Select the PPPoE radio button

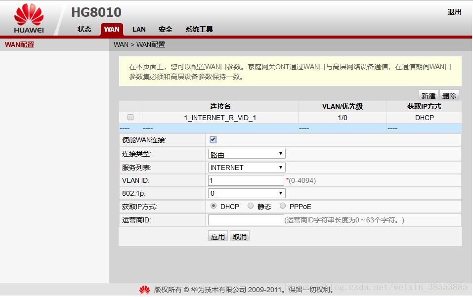point(283,206)
